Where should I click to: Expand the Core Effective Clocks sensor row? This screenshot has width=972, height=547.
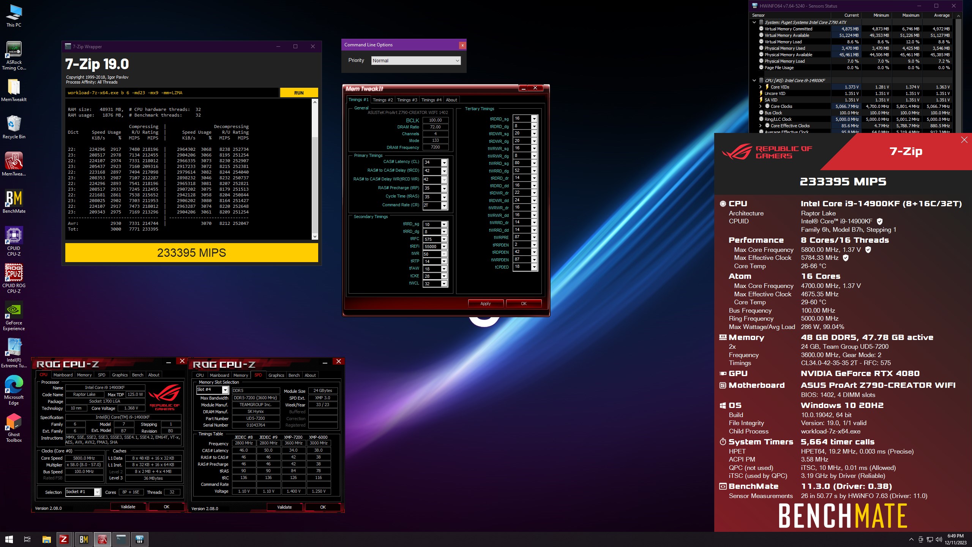click(x=760, y=126)
